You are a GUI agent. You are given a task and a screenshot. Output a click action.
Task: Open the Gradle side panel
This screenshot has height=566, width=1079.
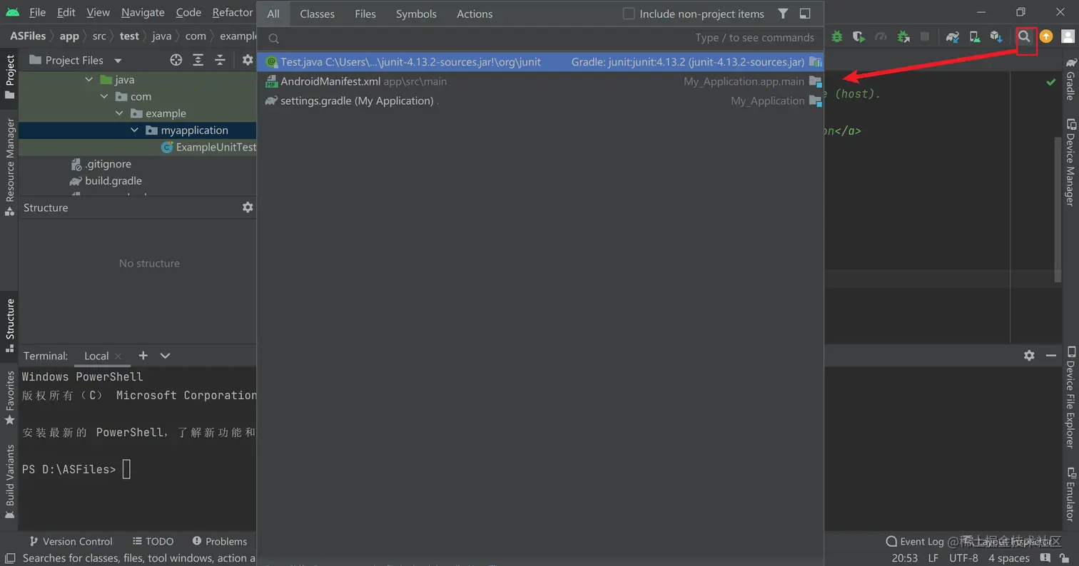pos(1070,78)
